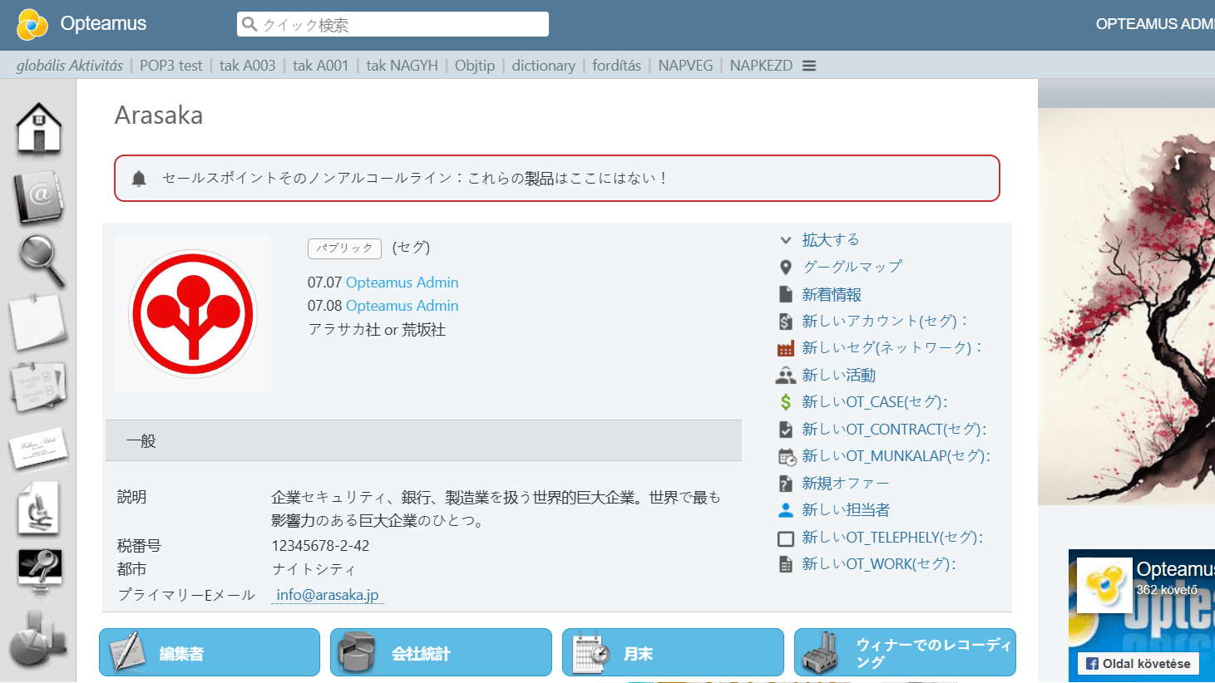Viewport: 1215px width, 683px height.
Task: Open the home icon in sidebar
Action: tap(38, 129)
